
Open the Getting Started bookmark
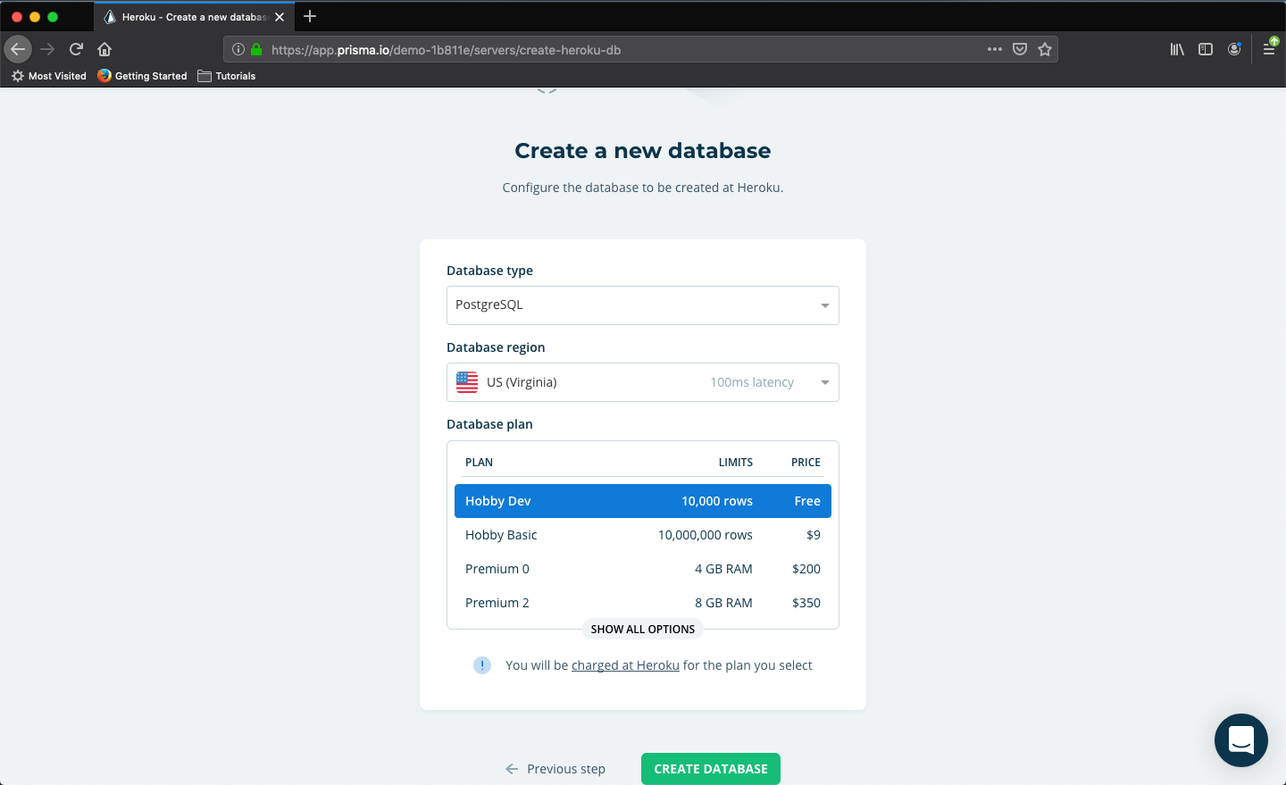(143, 76)
